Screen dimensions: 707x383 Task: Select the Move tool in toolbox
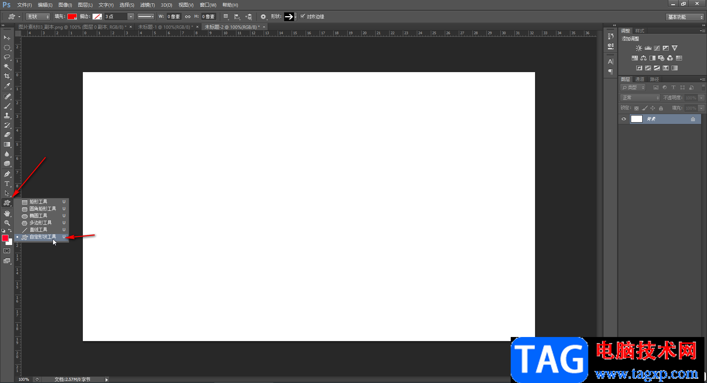7,38
